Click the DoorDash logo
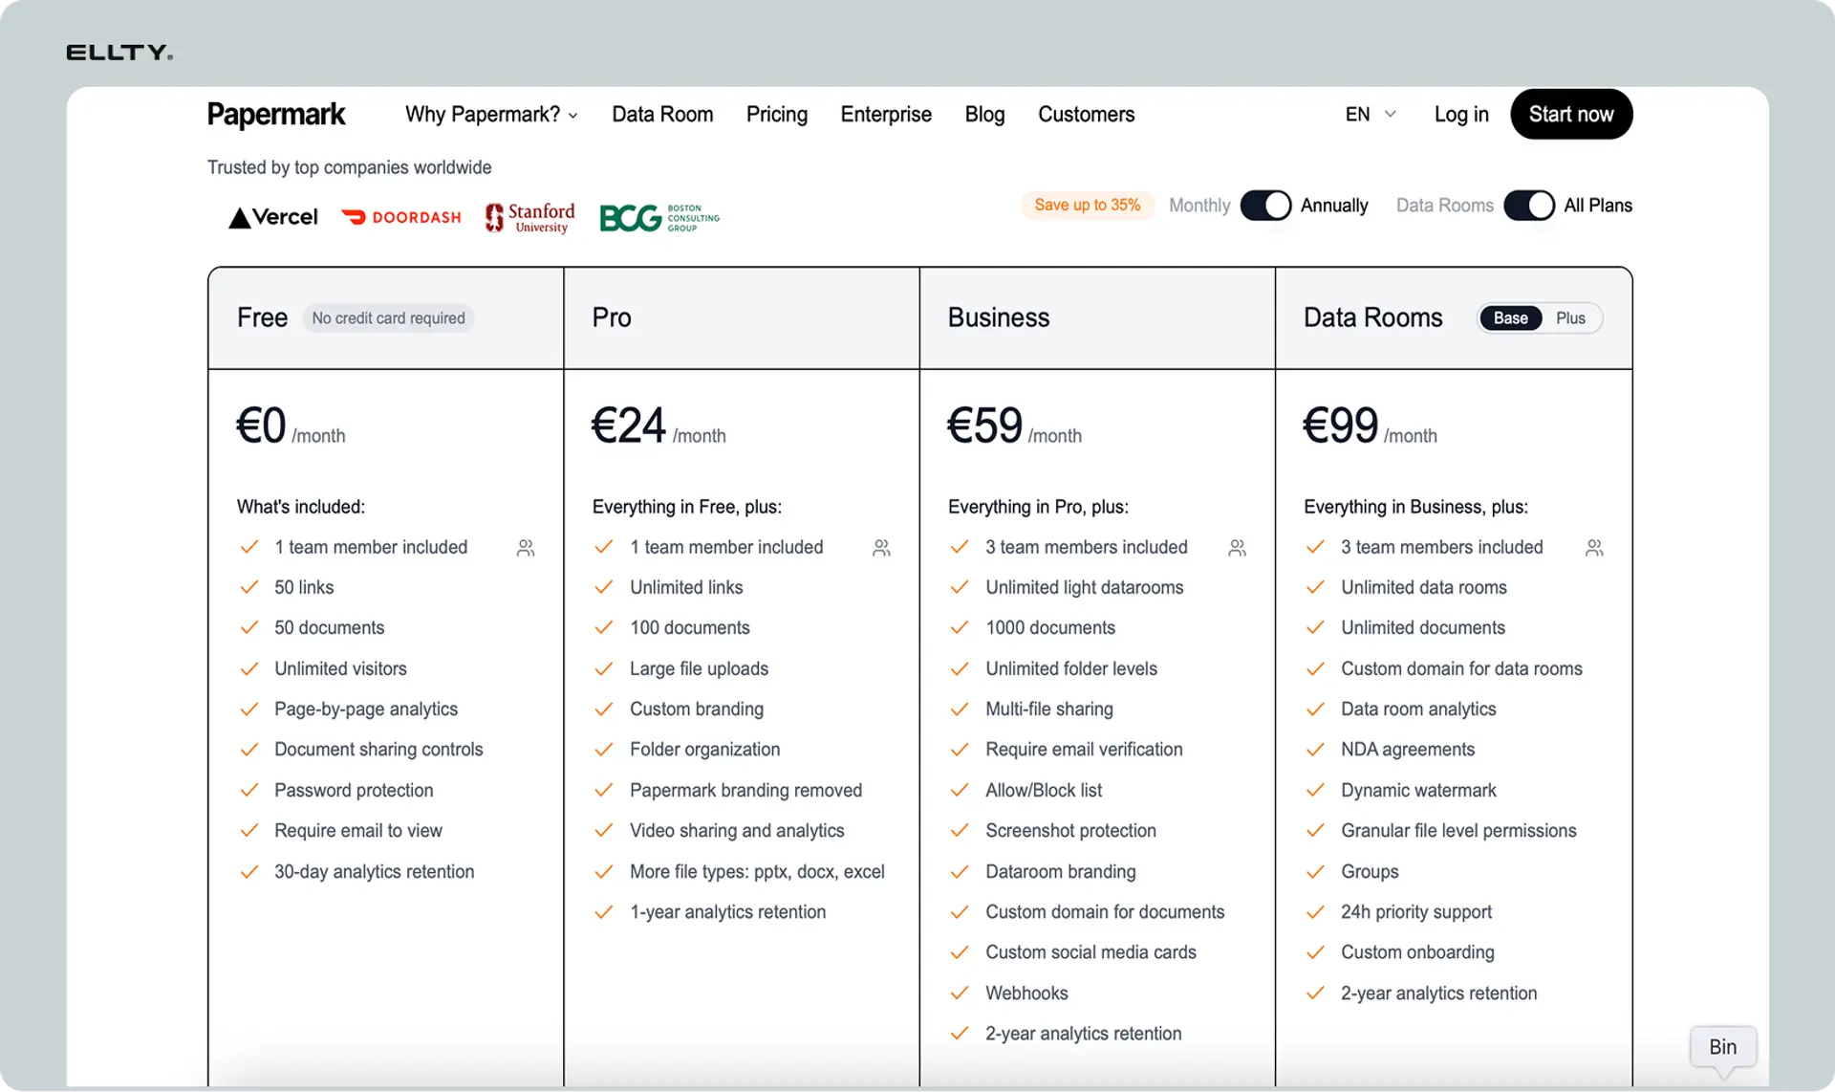The image size is (1835, 1092). pos(401,217)
